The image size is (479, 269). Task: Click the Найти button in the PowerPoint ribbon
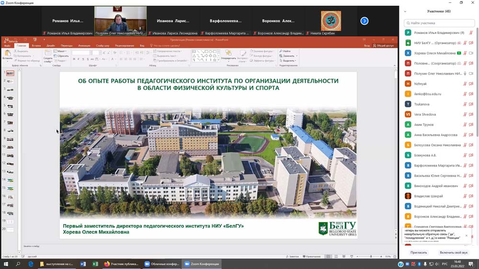pos(285,51)
